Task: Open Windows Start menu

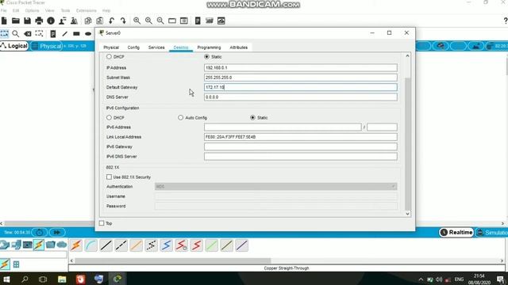Action: pyautogui.click(x=6, y=279)
